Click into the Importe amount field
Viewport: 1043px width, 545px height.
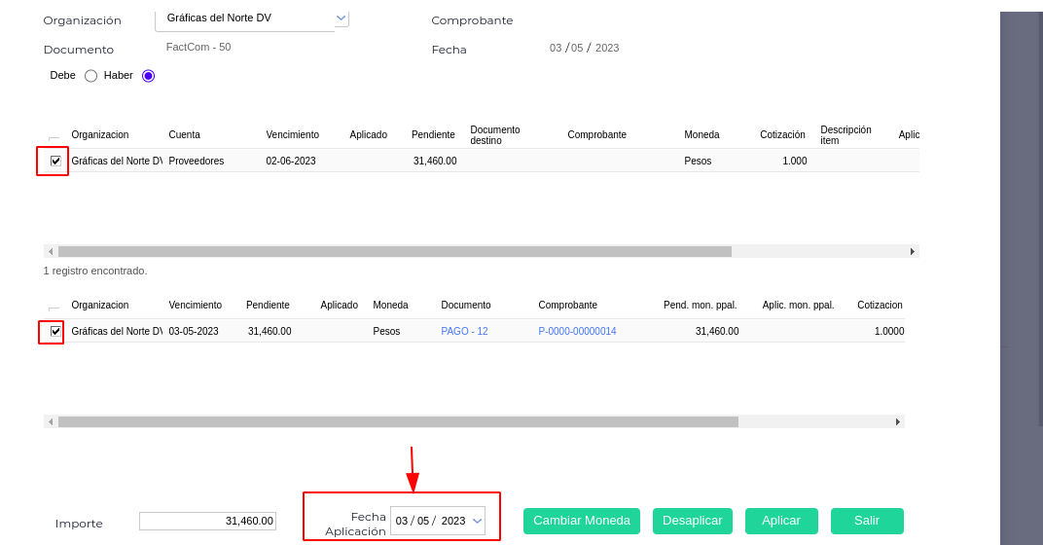coord(207,521)
